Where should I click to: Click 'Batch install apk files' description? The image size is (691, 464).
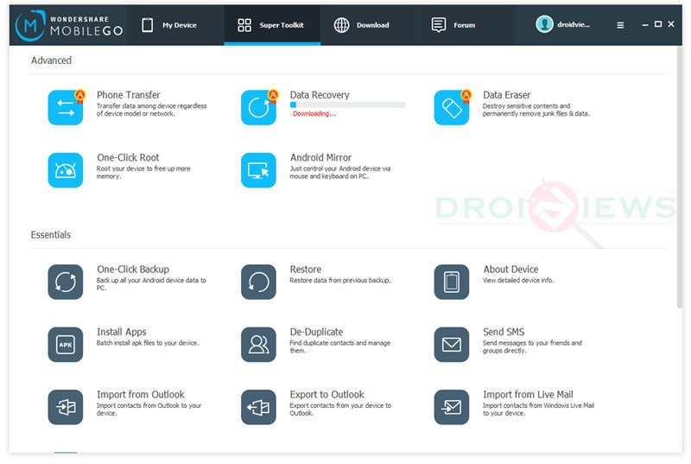pyautogui.click(x=147, y=343)
